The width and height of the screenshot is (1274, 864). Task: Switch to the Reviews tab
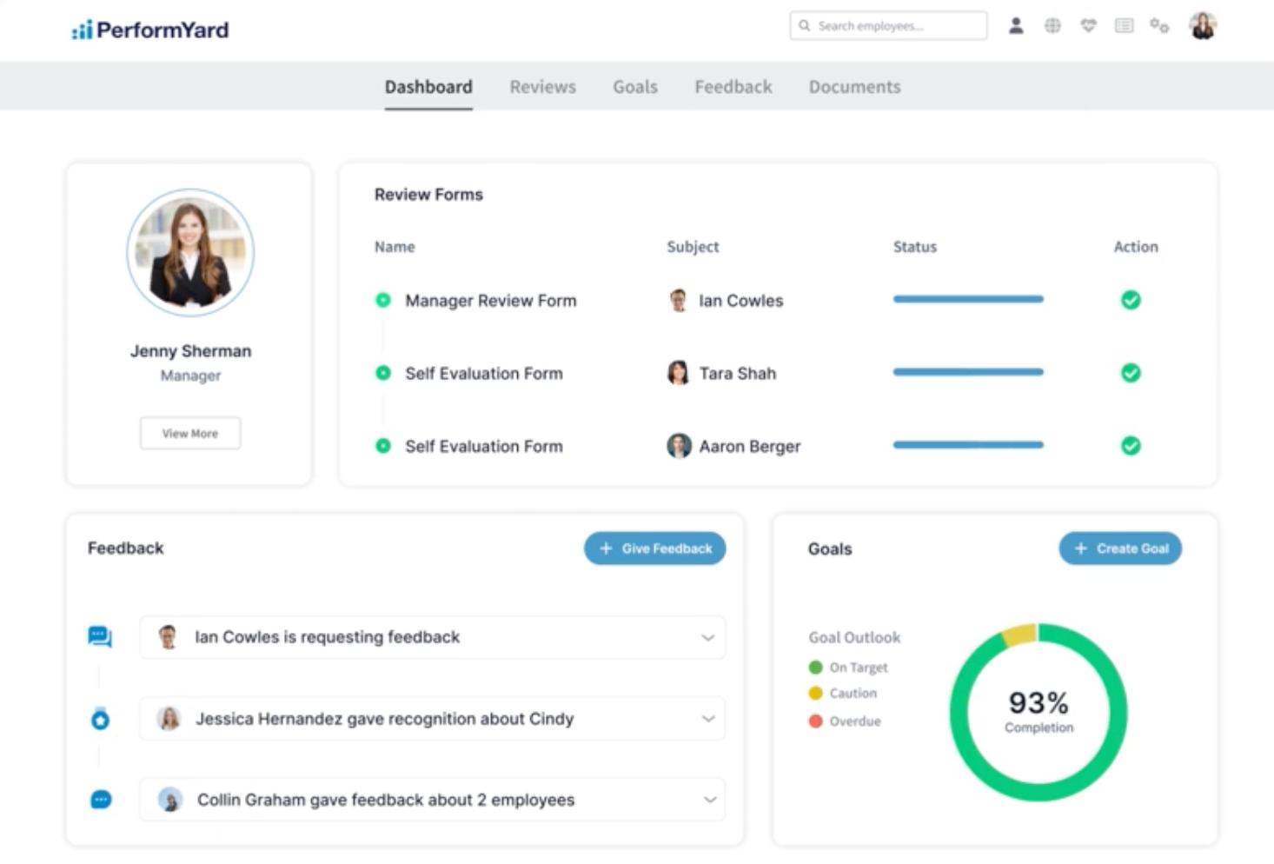542,86
